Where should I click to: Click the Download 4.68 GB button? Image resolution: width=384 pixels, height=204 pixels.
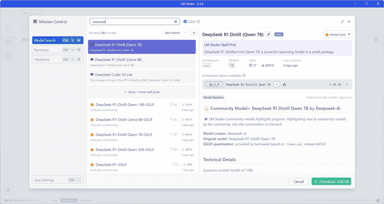331,181
